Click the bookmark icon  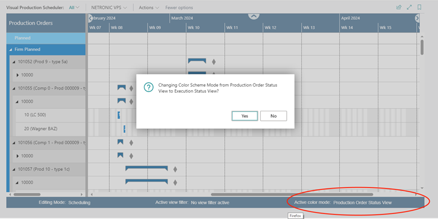point(419,7)
